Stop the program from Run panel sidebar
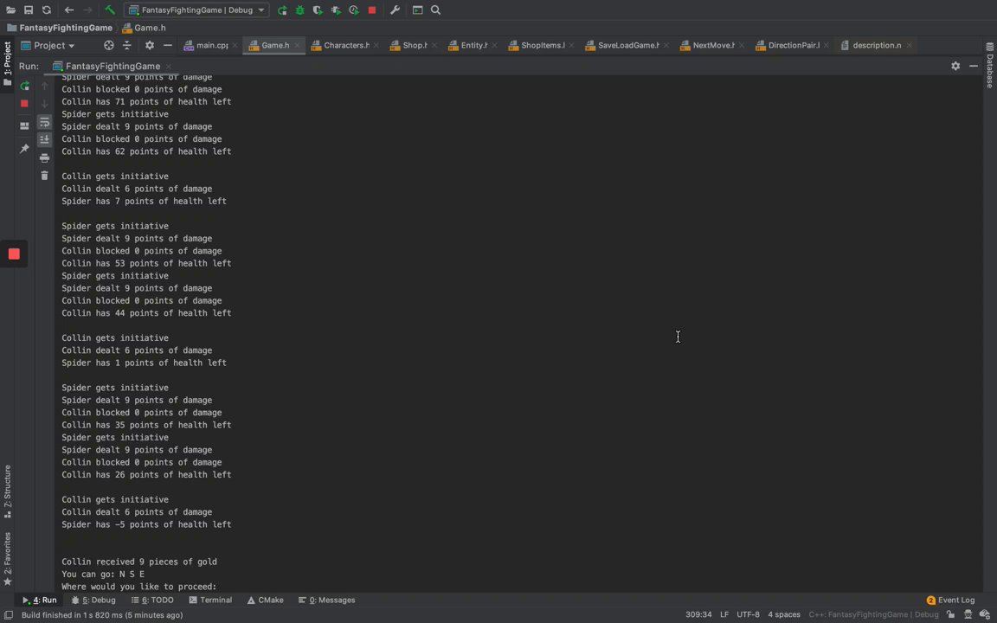The image size is (997, 623). tap(24, 104)
